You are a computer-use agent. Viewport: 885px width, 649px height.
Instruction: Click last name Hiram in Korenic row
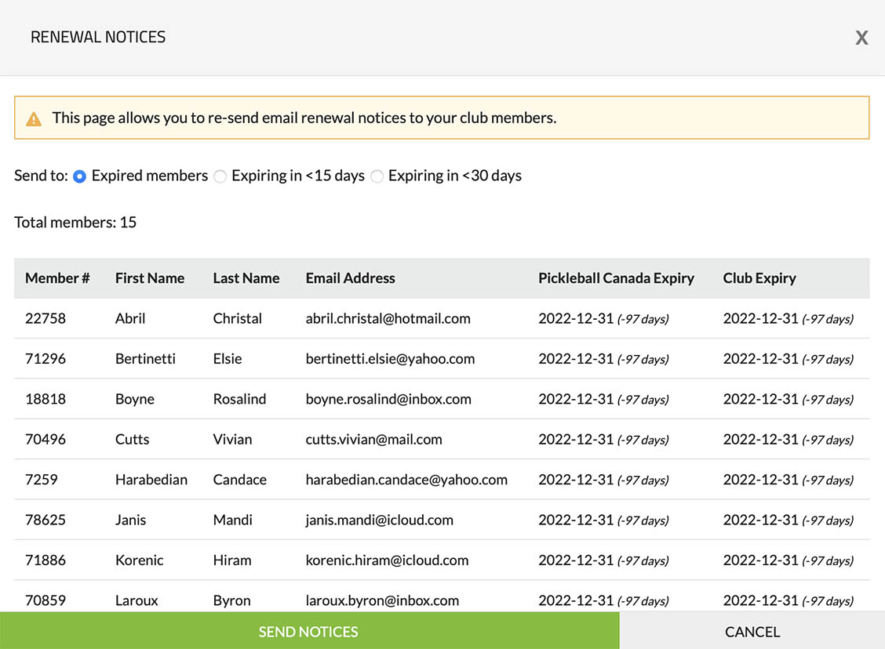(x=232, y=560)
